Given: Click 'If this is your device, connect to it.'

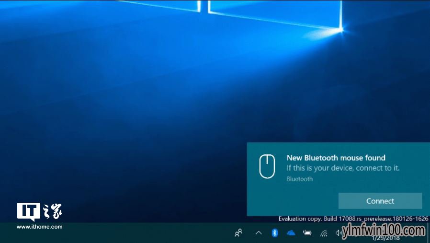Looking at the screenshot, I should pos(343,168).
